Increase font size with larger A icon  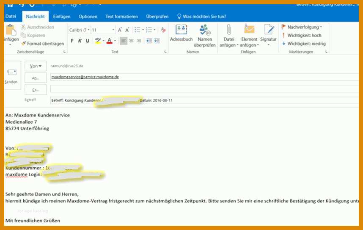point(120,30)
